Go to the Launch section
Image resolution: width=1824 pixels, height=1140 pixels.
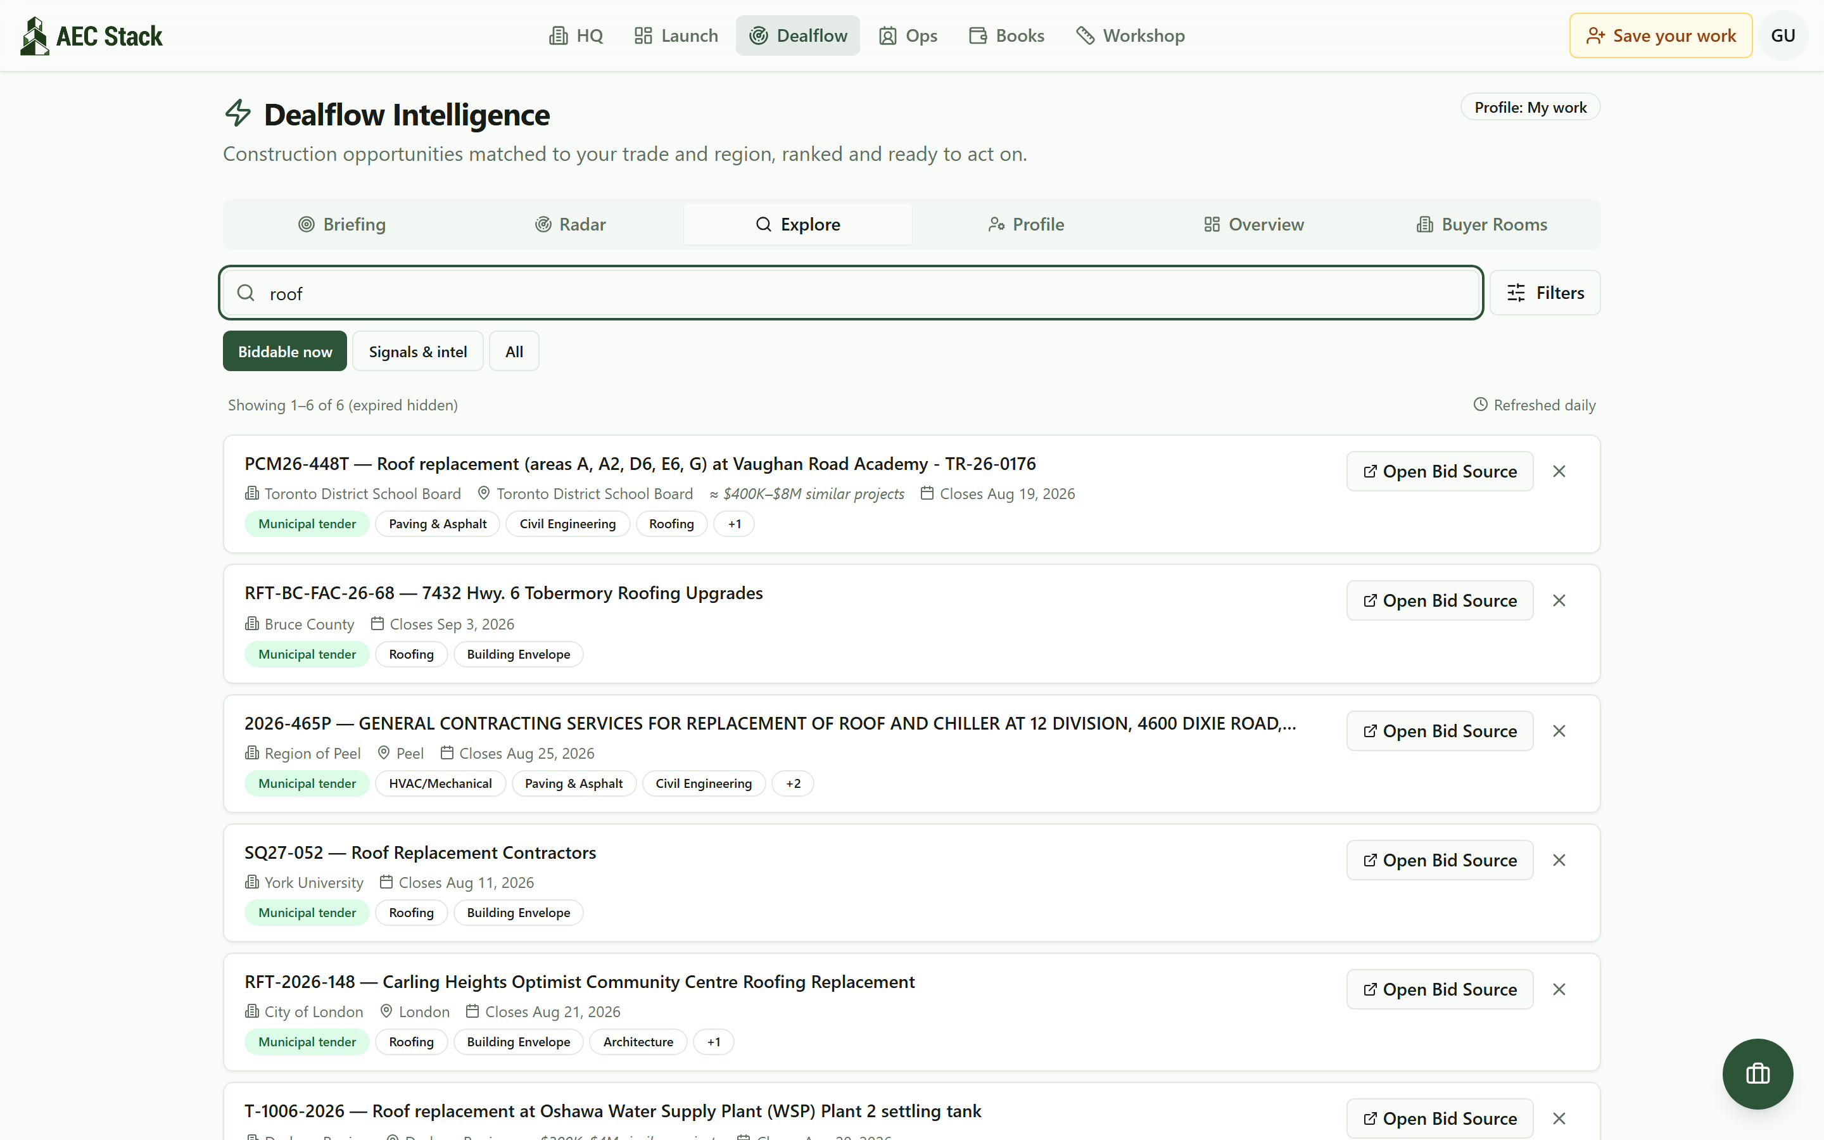675,35
